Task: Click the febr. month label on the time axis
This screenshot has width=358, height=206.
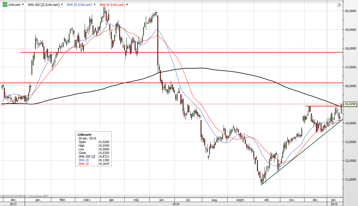Action: coord(63,200)
